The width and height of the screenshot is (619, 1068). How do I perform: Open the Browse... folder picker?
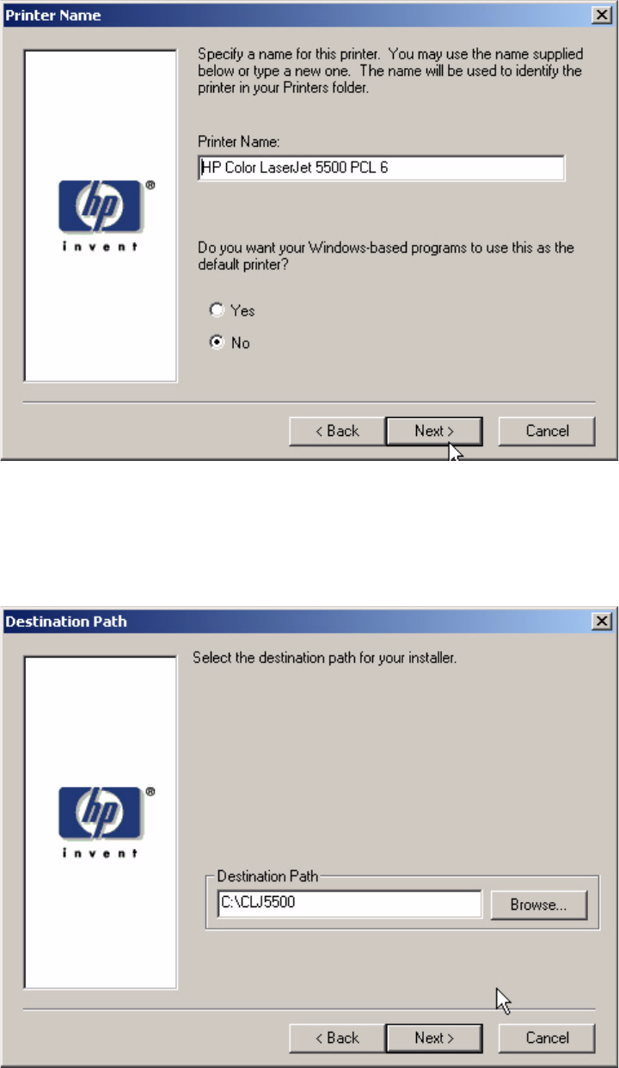pos(539,905)
